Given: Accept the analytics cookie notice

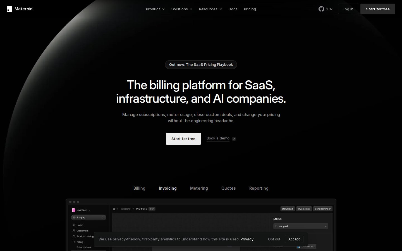Looking at the screenshot, I should click(x=294, y=239).
